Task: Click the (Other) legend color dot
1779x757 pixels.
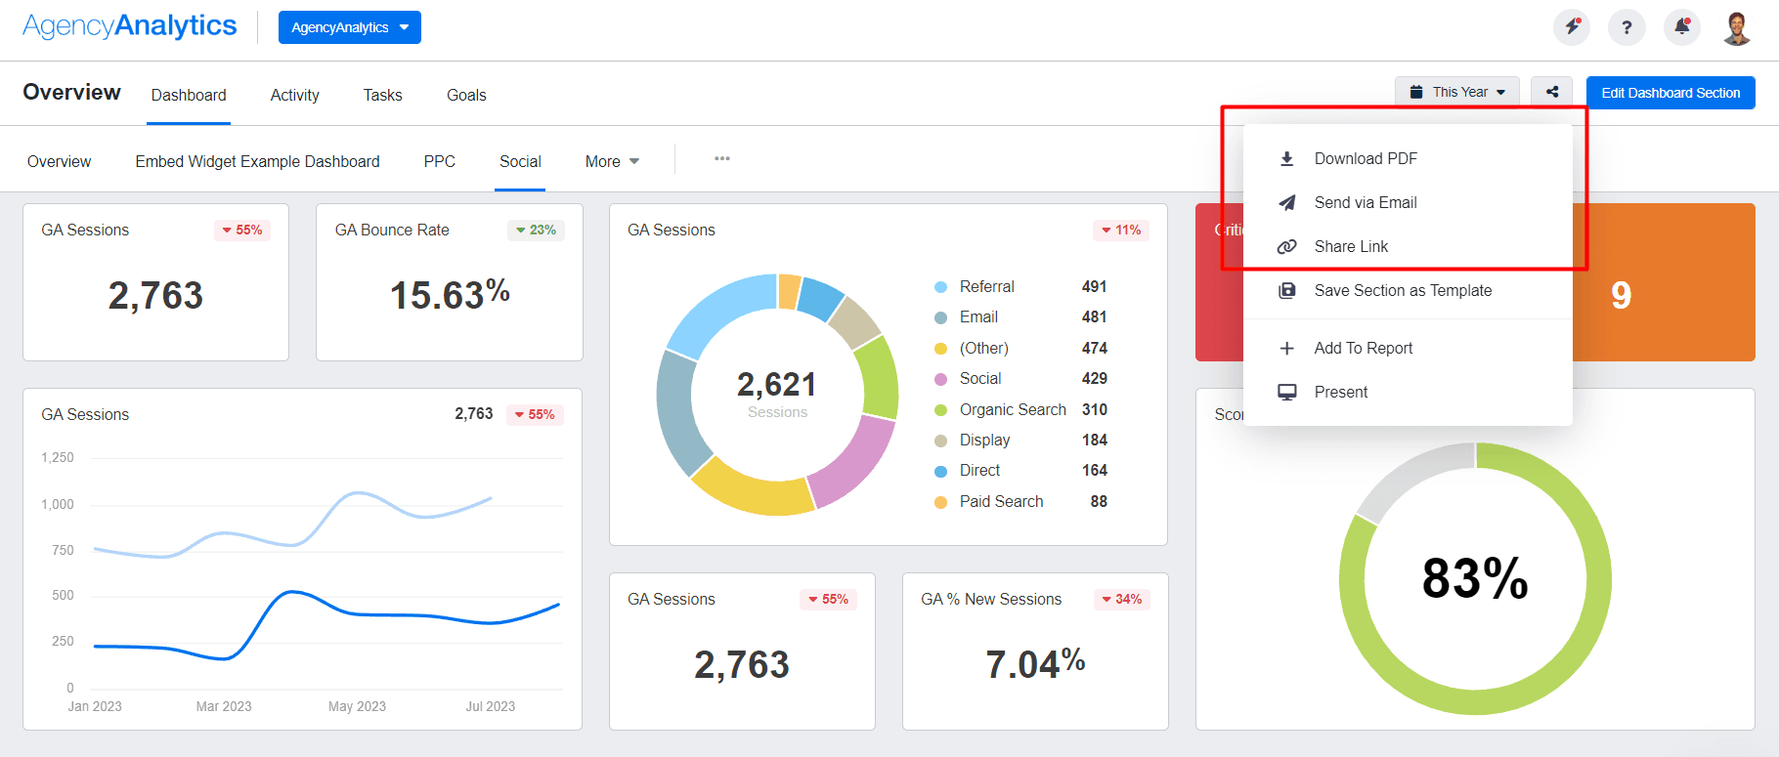Action: click(x=940, y=349)
